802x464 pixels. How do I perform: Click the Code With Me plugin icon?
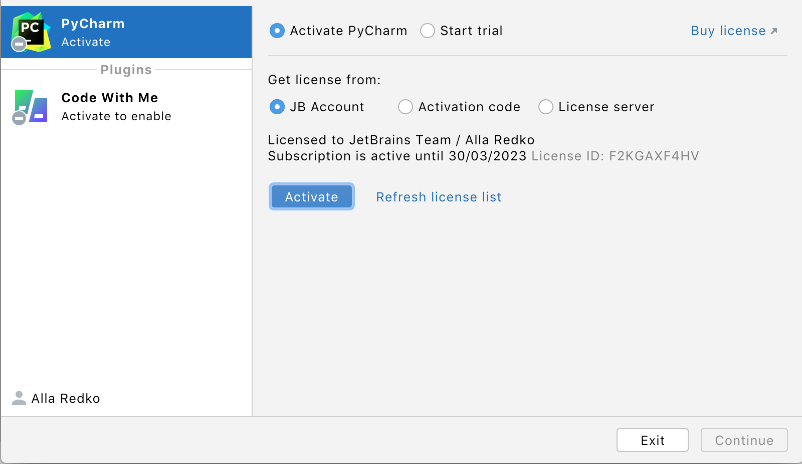(x=30, y=107)
